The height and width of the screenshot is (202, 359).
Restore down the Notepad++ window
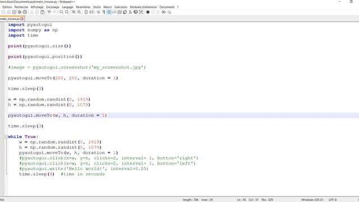351,2
